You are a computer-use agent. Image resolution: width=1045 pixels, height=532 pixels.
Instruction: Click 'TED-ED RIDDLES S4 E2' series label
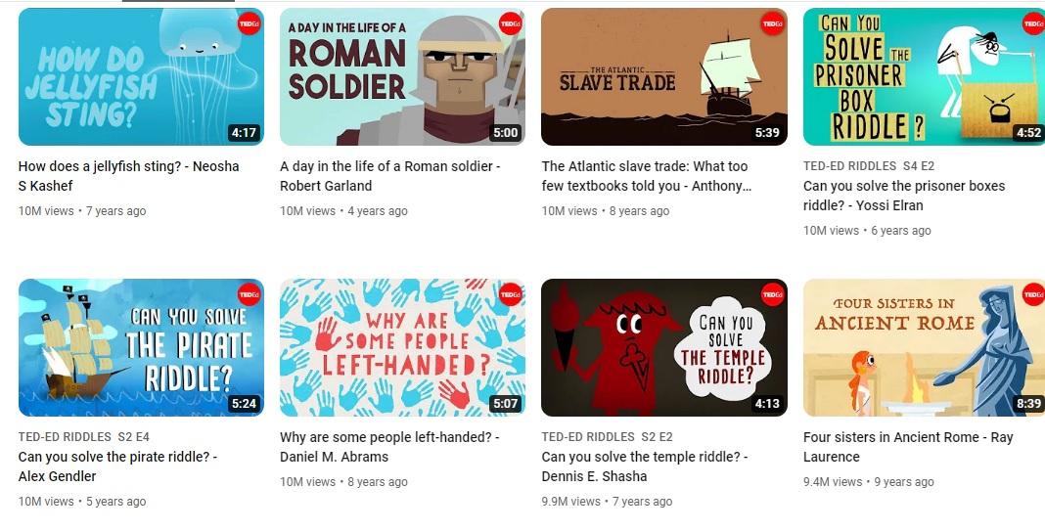pos(869,166)
